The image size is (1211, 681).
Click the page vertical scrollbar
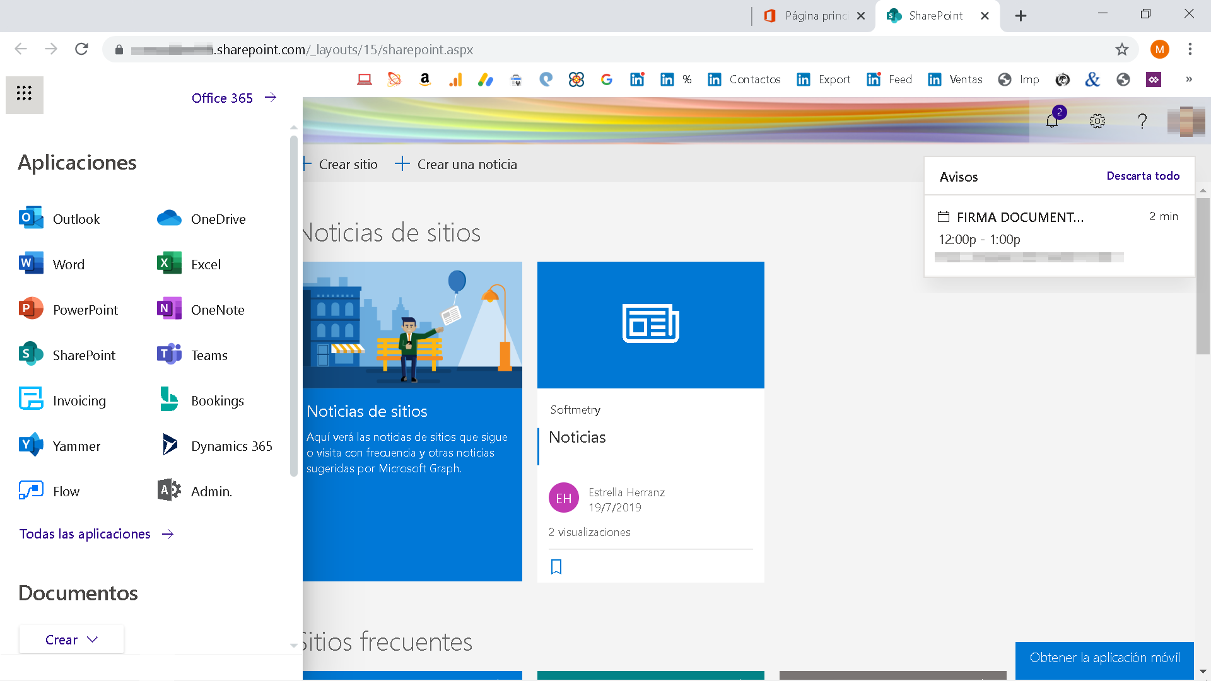tap(1203, 276)
